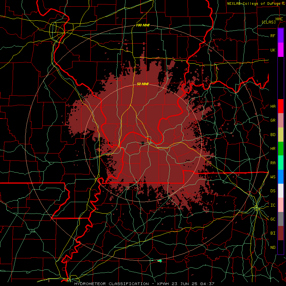
Task: Click the RA light-green legend swatch
Action: [x=281, y=163]
